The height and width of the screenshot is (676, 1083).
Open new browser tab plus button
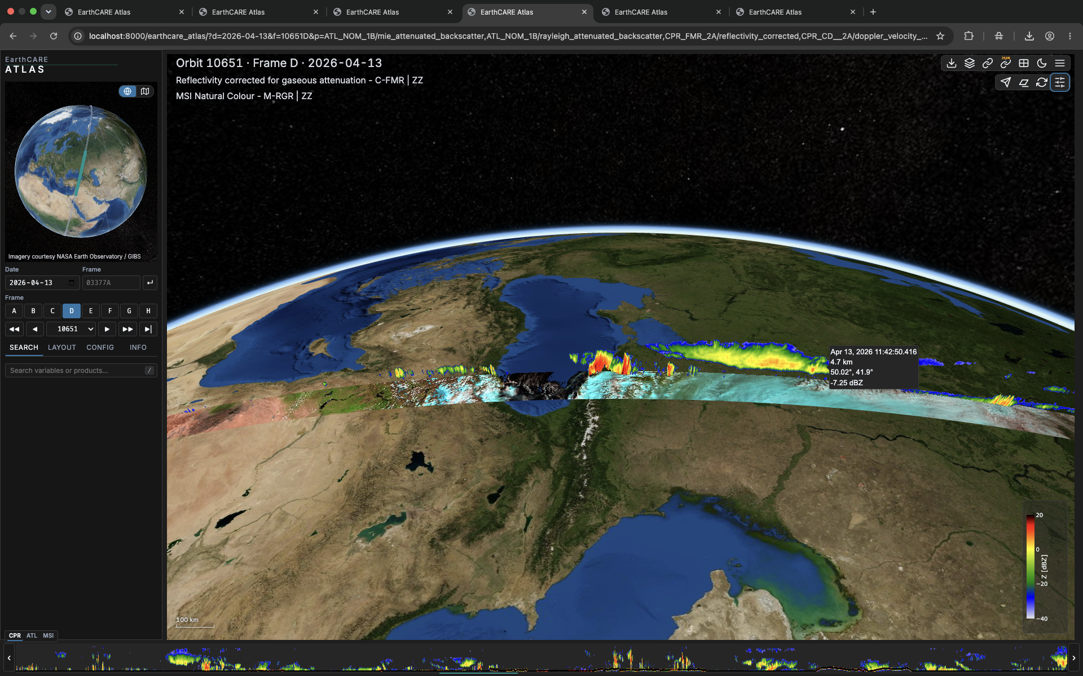873,12
